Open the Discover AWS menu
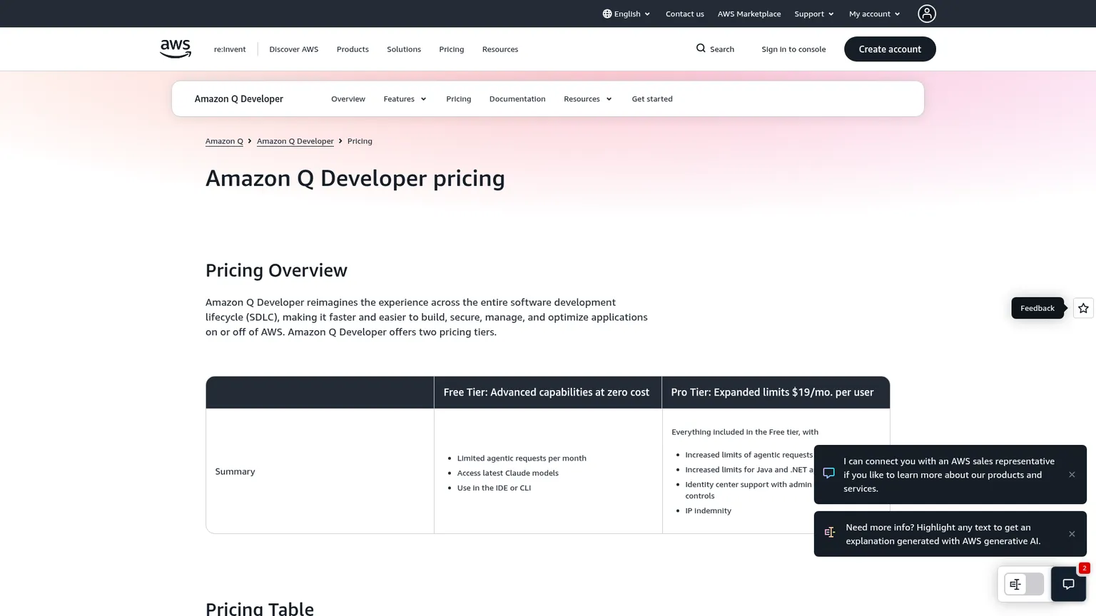The height and width of the screenshot is (616, 1096). pos(294,49)
